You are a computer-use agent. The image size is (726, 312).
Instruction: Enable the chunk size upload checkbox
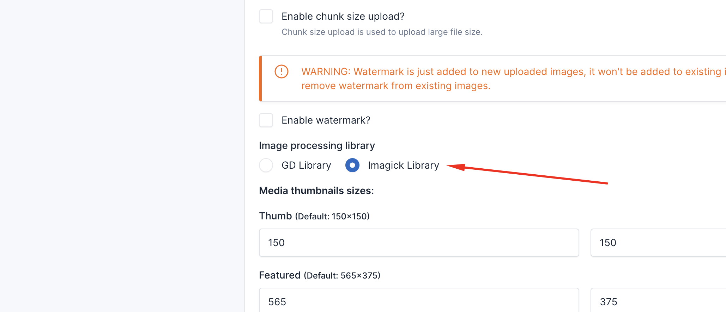(x=266, y=16)
